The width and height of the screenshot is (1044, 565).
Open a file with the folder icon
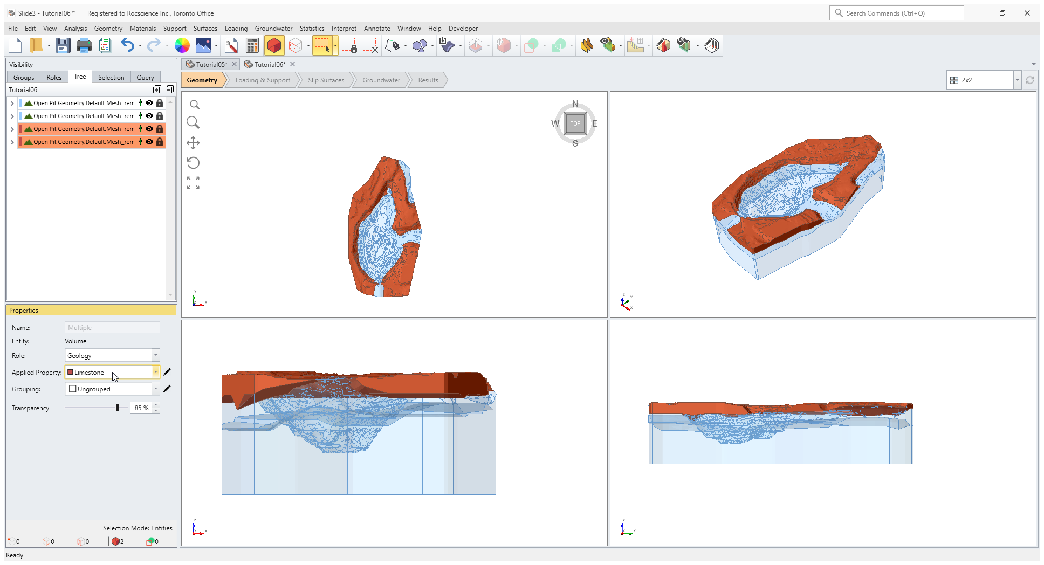pyautogui.click(x=36, y=46)
